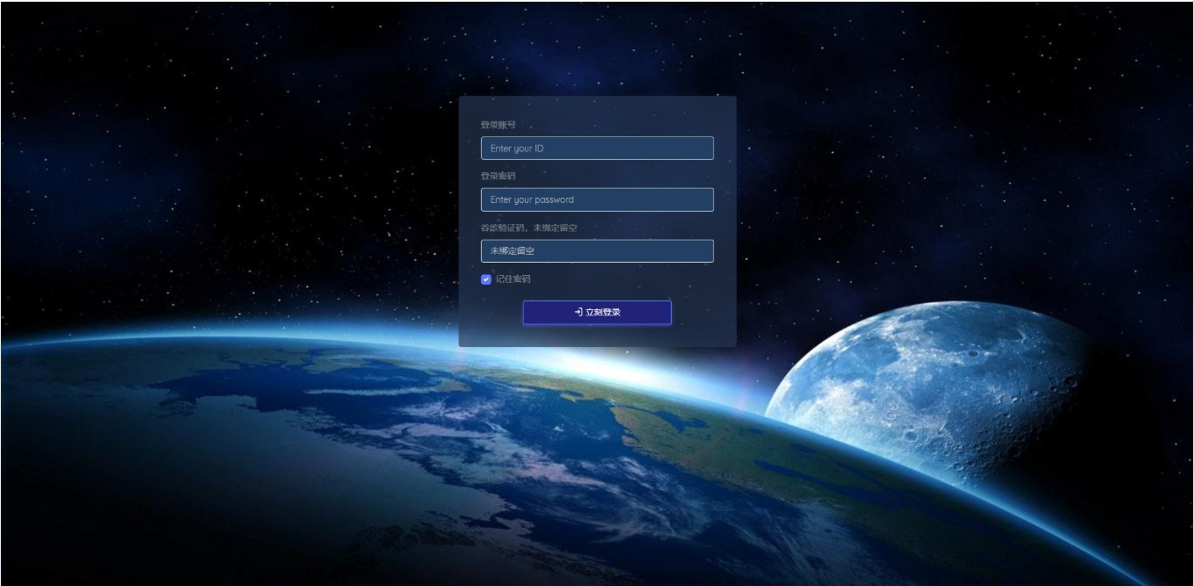Click empty panel space left of login button
Screen dimensions: 1193x586
[x=491, y=313]
